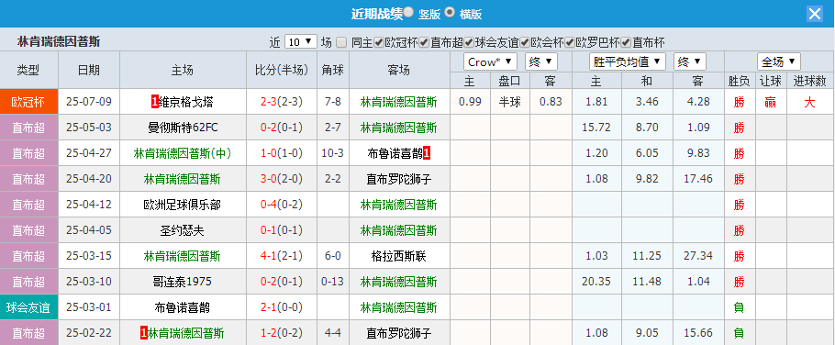Uncheck the 直布超 filter checkbox

424,42
